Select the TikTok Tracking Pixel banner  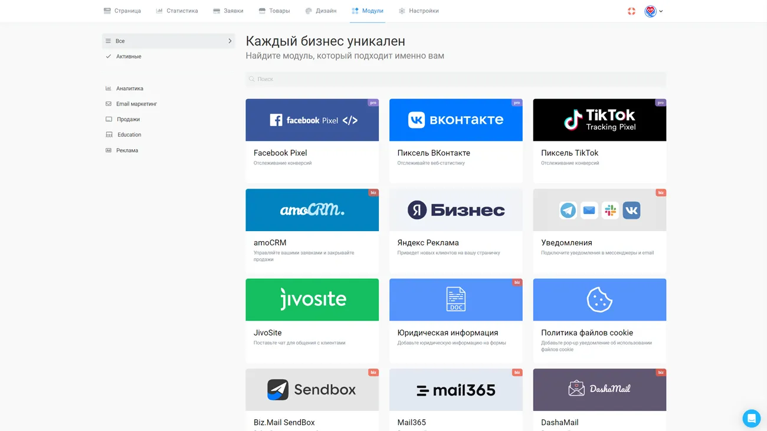click(x=599, y=120)
